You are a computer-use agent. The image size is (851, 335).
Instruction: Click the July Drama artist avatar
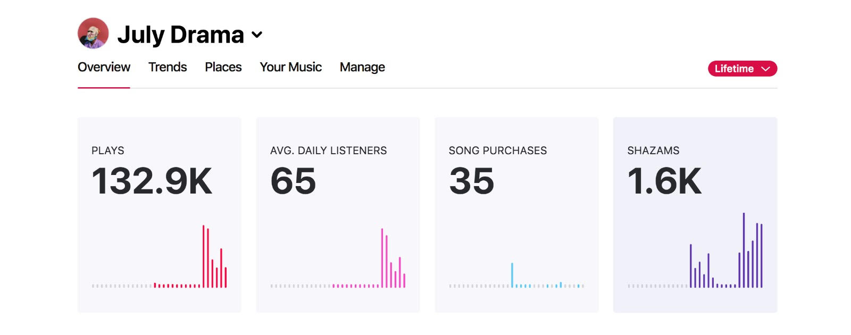pos(93,33)
